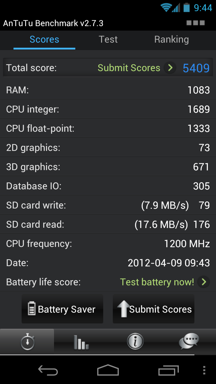Tap the Test battery now! link

(157, 282)
